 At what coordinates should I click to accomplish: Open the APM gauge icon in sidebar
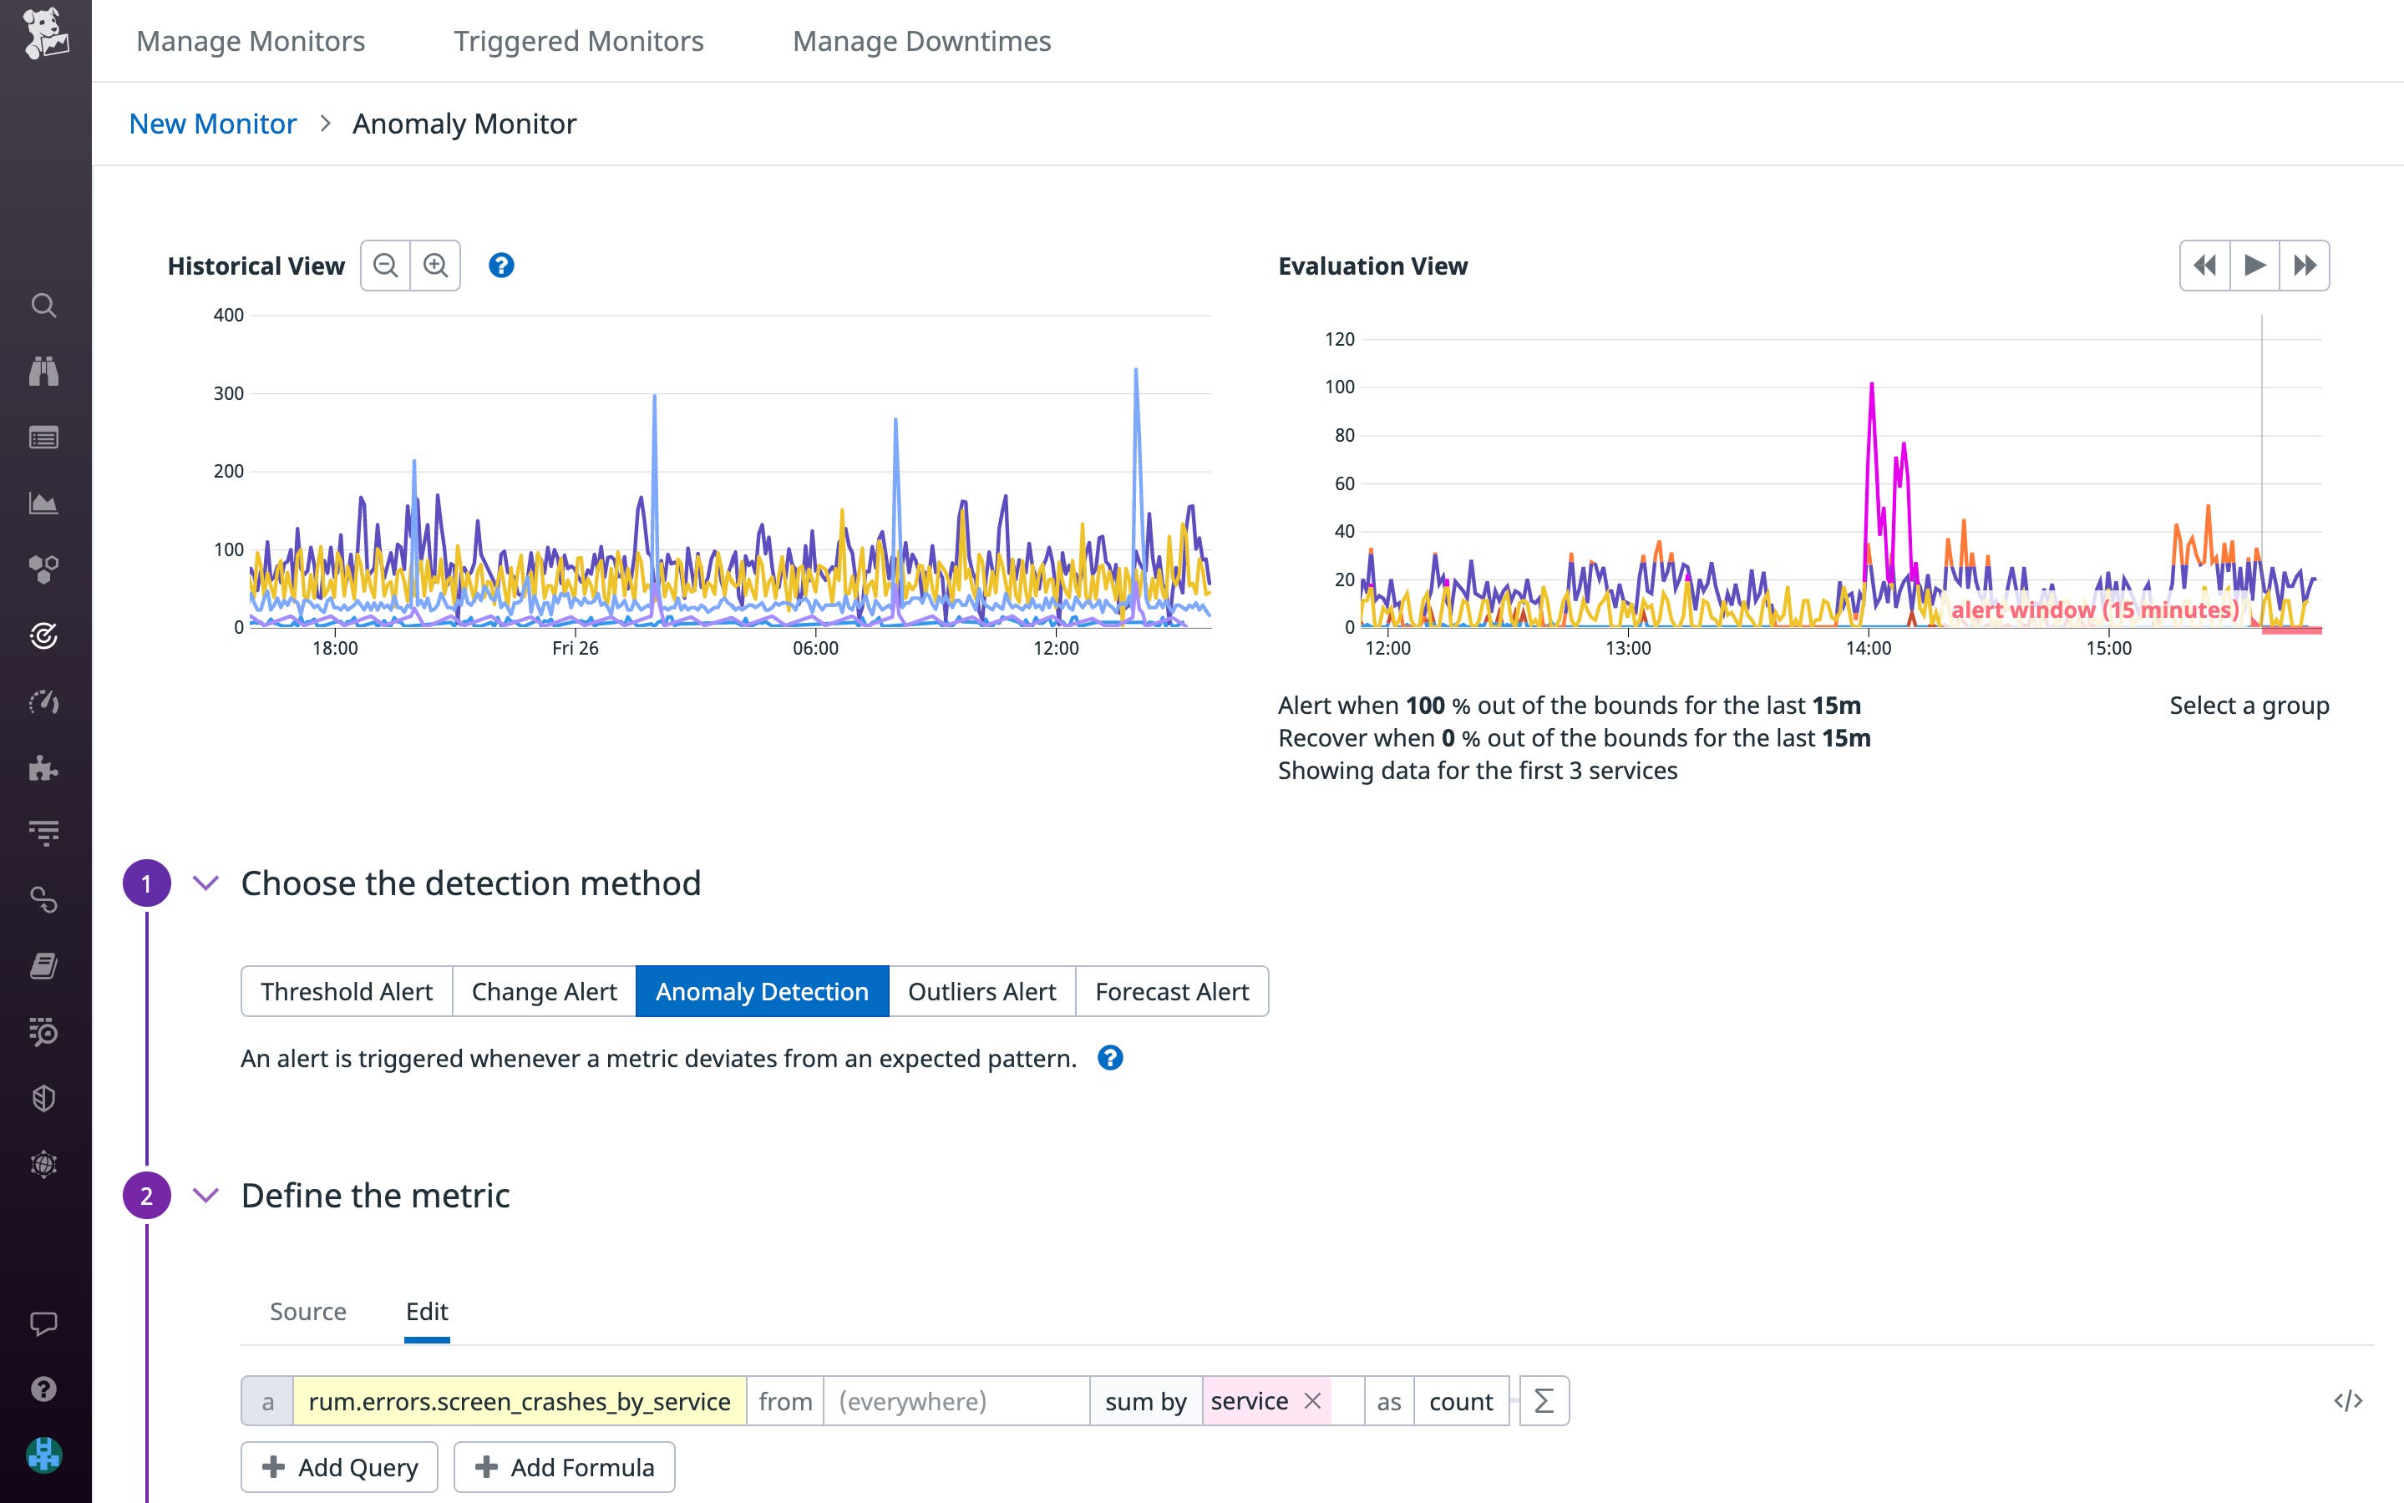(x=43, y=701)
